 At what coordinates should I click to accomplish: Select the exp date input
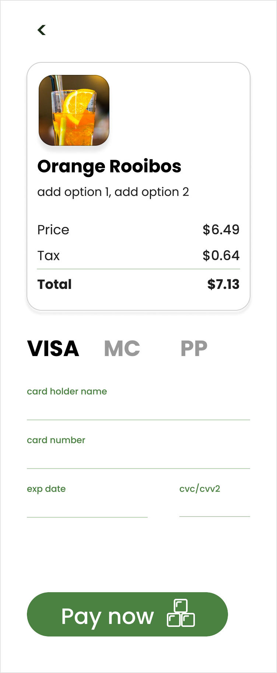(x=87, y=507)
